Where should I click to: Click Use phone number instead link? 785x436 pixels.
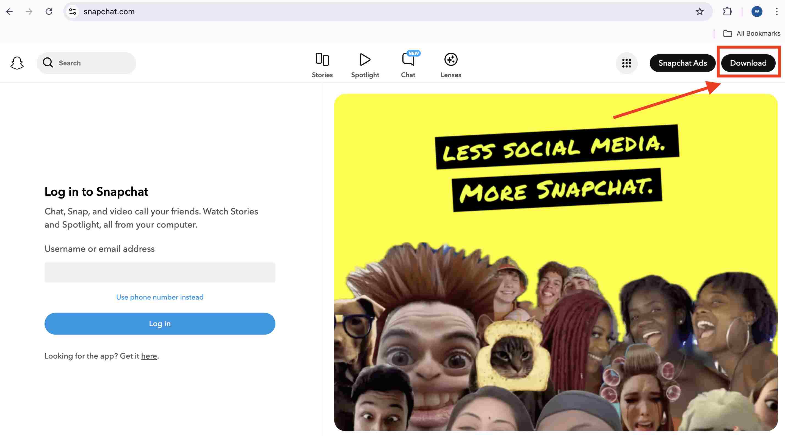pos(160,297)
